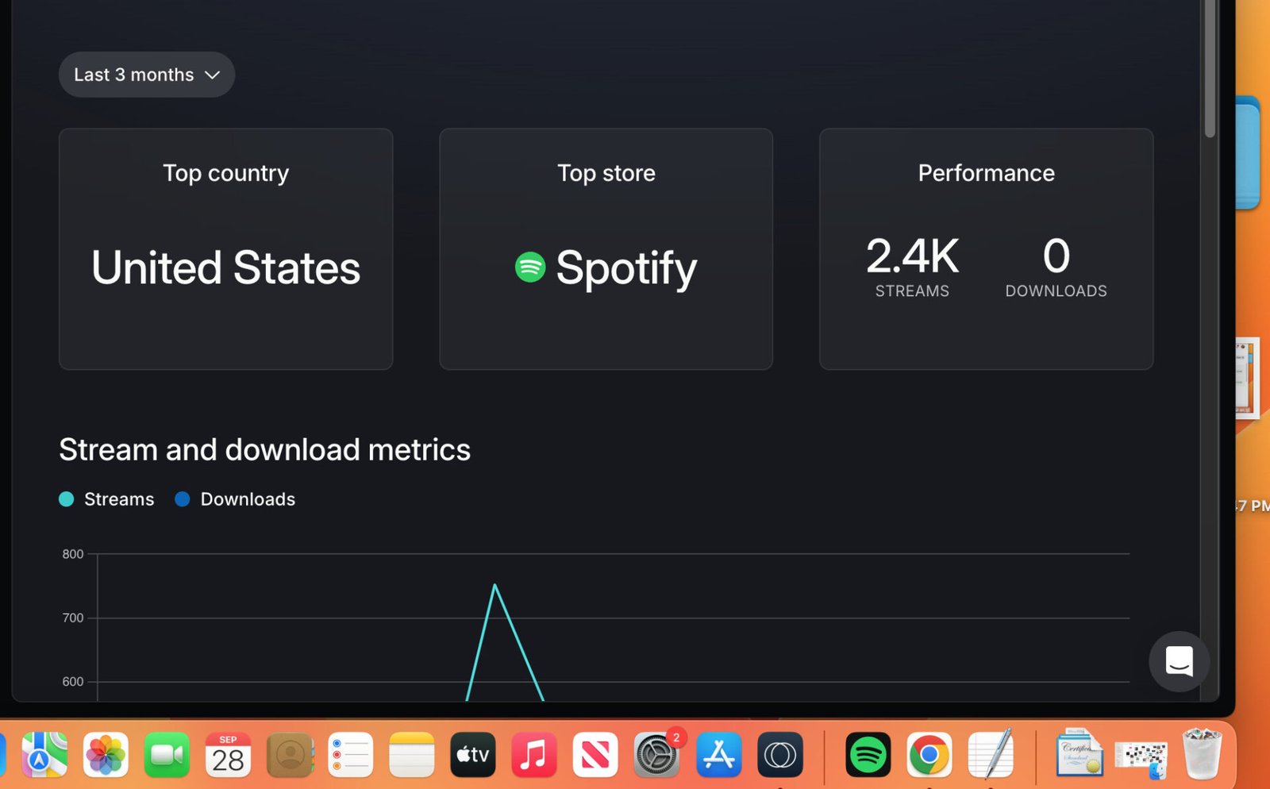Viewport: 1270px width, 789px height.
Task: Open System Settings with badge in dock
Action: (x=657, y=754)
